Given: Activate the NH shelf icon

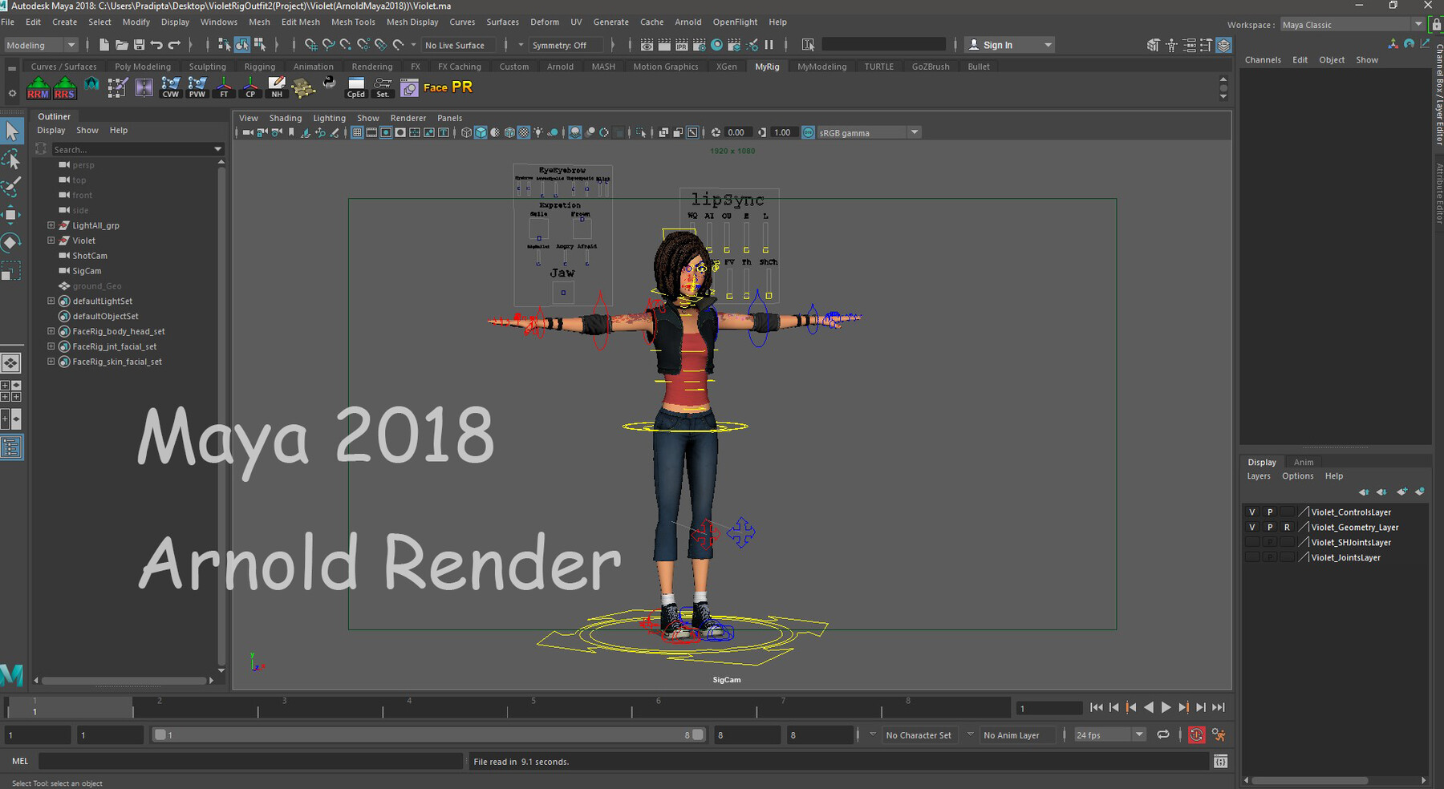Looking at the screenshot, I should pyautogui.click(x=277, y=87).
